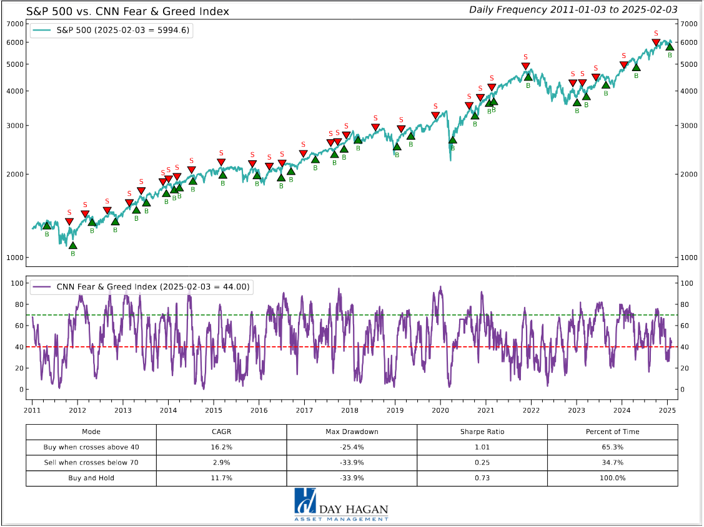
Task: Click the 2013 label on the x-axis
Action: pos(122,410)
